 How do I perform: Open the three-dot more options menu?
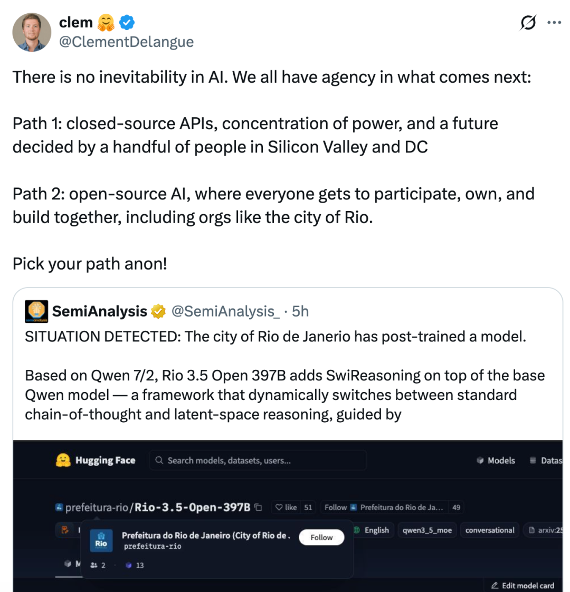(554, 23)
